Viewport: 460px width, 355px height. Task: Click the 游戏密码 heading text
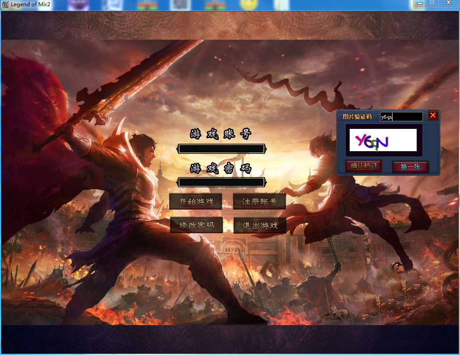click(221, 168)
